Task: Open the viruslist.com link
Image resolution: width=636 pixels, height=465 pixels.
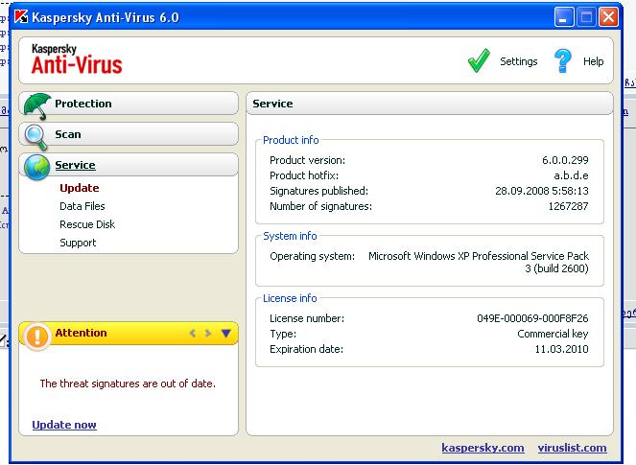Action: 572,448
